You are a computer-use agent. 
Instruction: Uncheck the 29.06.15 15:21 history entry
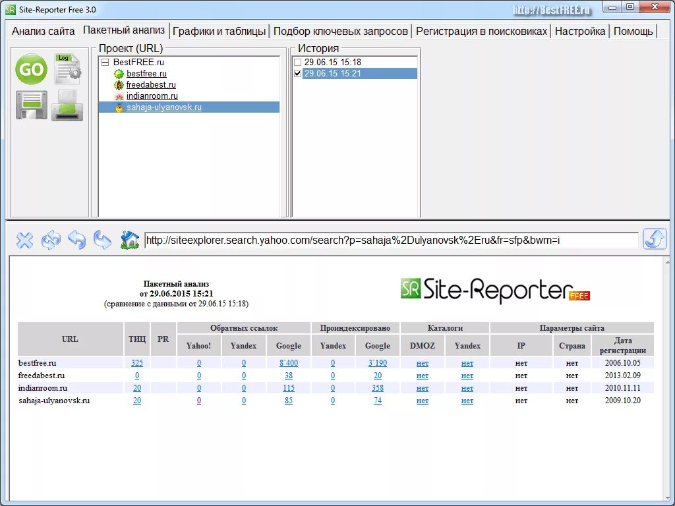click(x=297, y=74)
